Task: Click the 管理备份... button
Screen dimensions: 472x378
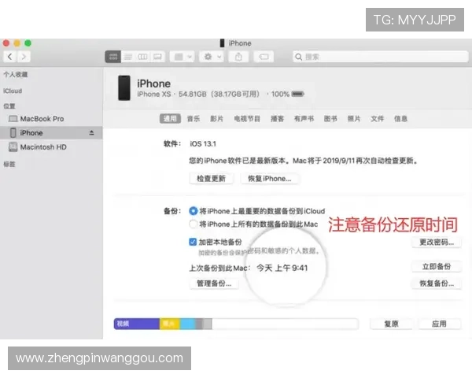Action: point(214,283)
